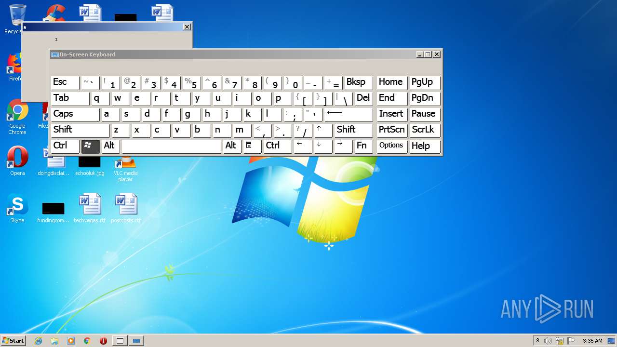Select postcosts.rtf document icon
Viewport: 617px width, 347px height.
point(126,208)
